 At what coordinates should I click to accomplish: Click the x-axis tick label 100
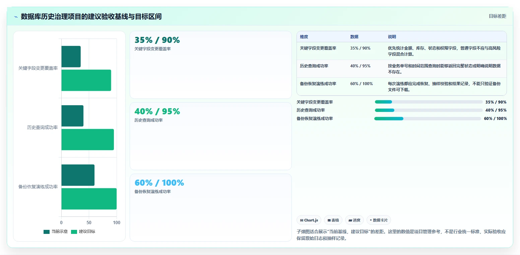coord(117,222)
